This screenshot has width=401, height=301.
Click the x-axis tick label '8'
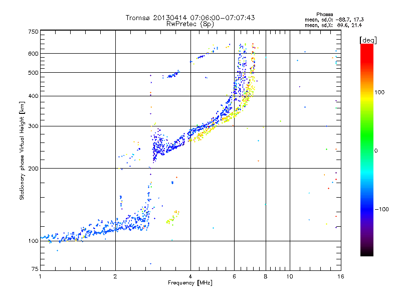(266, 276)
